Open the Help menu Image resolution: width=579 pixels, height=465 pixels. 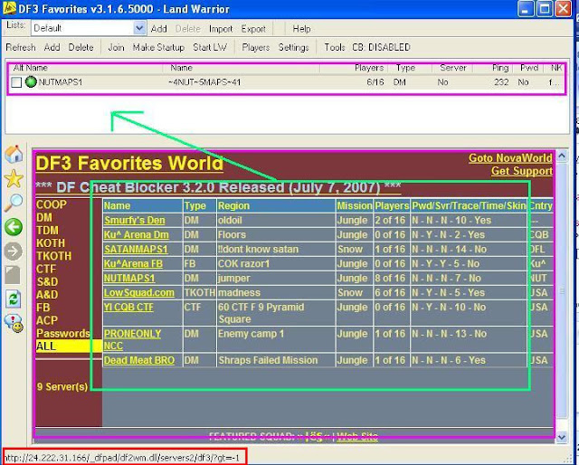(x=301, y=29)
